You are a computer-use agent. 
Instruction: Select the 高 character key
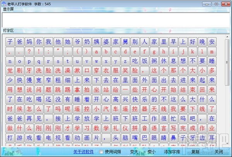point(116,99)
